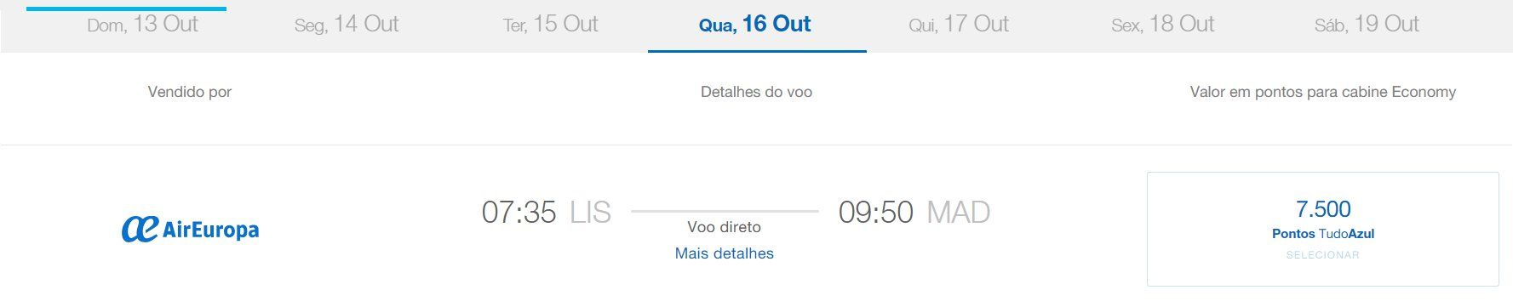Click Valor em pontos para cabine Economy header

click(x=1323, y=92)
